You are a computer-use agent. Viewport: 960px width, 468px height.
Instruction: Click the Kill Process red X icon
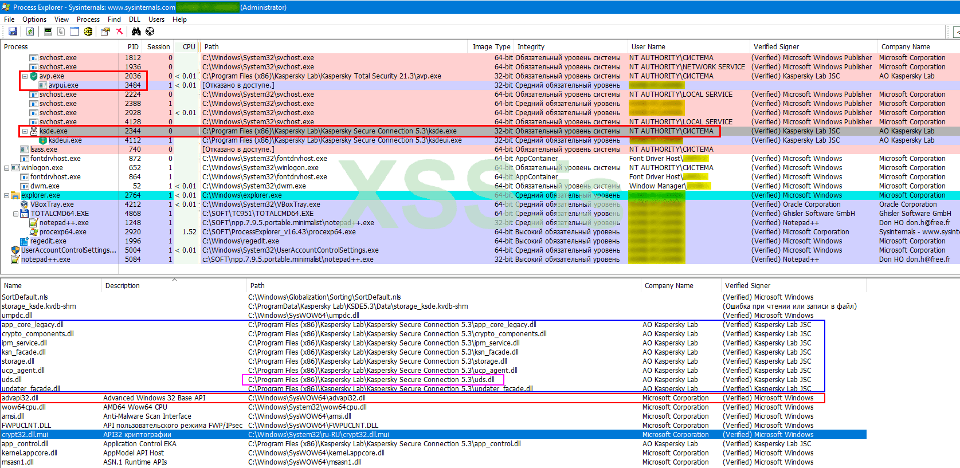[119, 32]
